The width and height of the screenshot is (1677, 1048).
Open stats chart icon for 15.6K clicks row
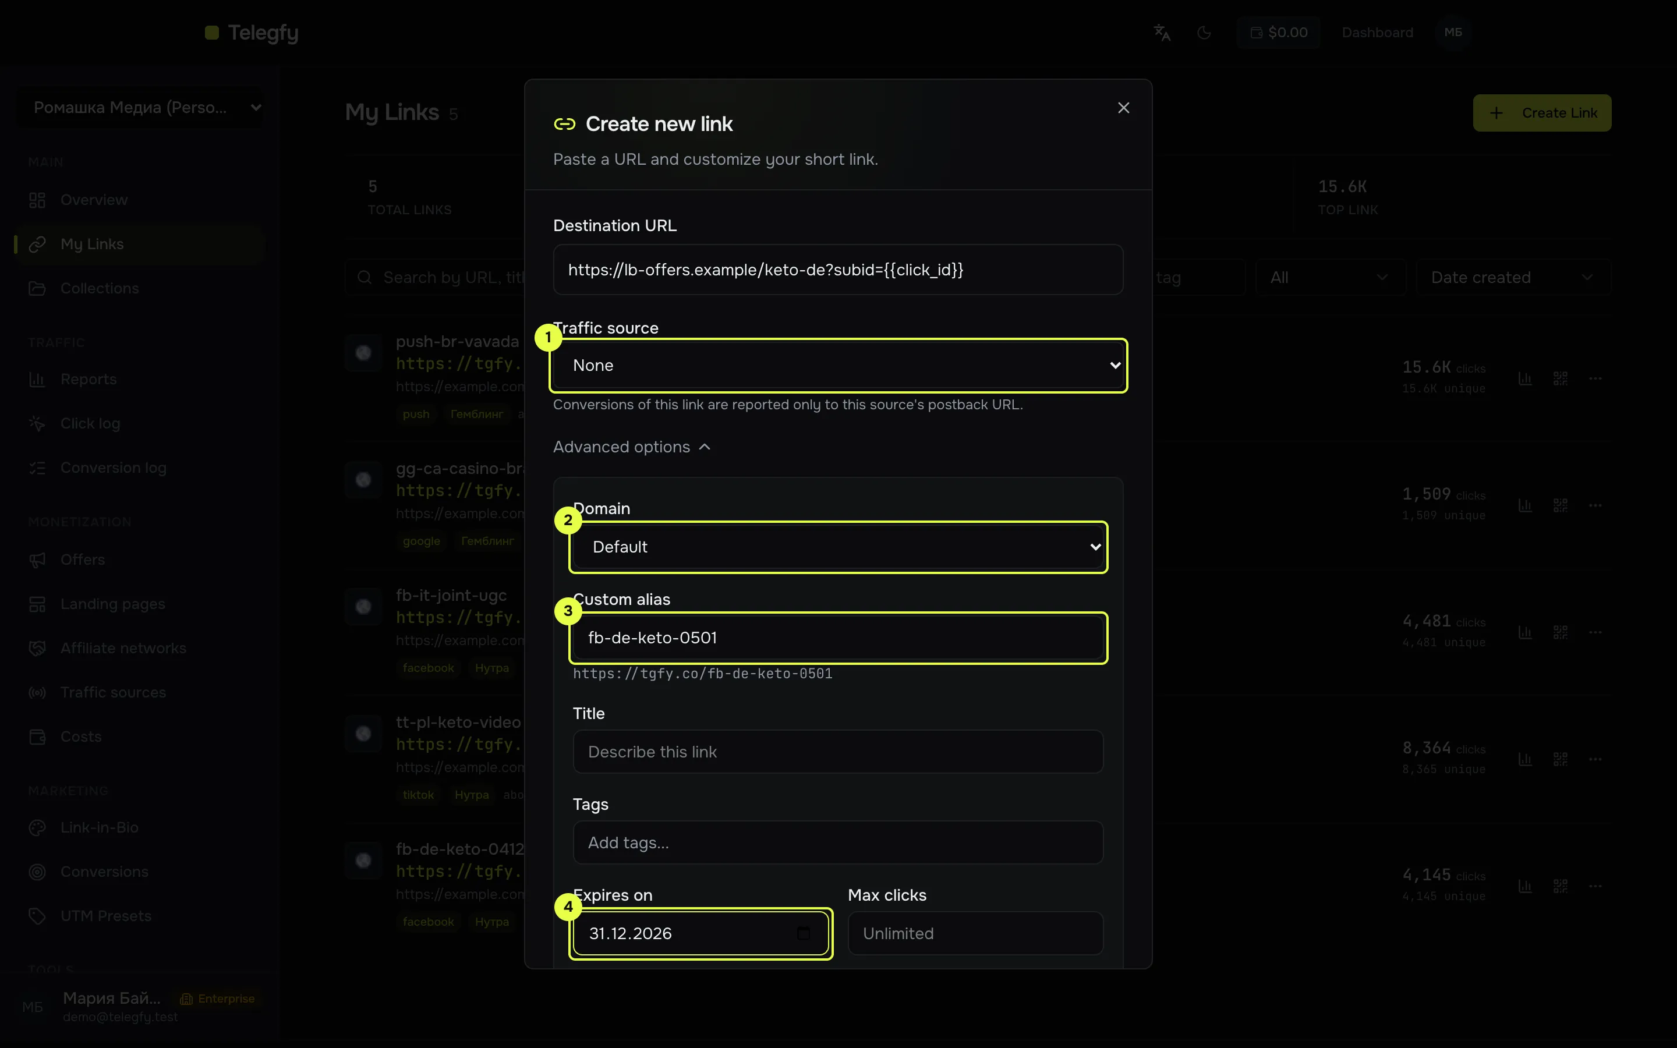point(1524,378)
